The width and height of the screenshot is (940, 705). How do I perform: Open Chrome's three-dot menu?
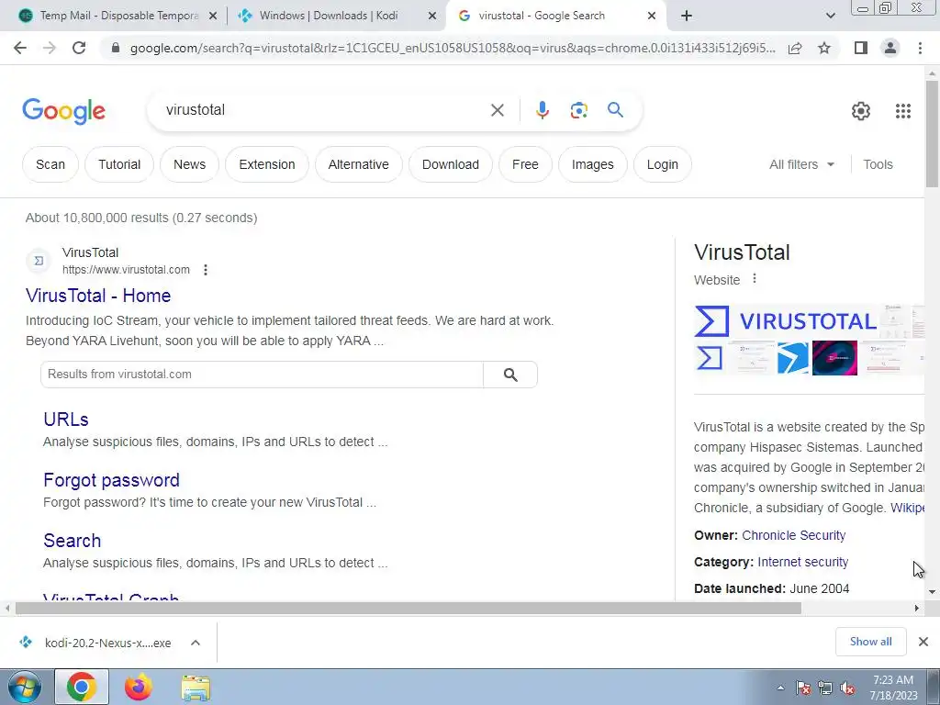pyautogui.click(x=920, y=48)
